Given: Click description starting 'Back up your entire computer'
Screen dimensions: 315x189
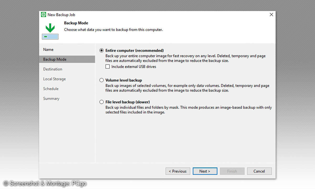Looking at the screenshot, I should point(186,58).
